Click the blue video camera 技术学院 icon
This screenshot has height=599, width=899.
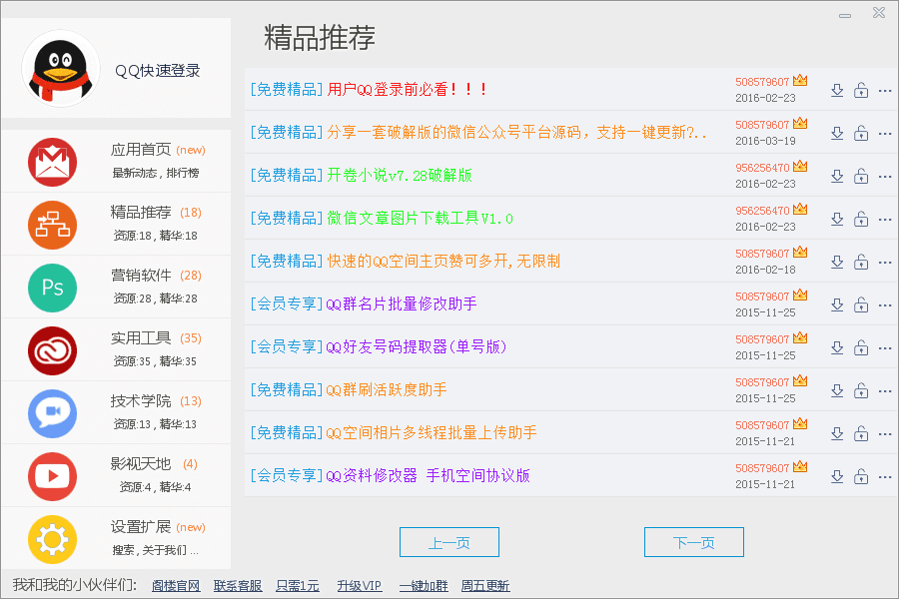point(52,412)
